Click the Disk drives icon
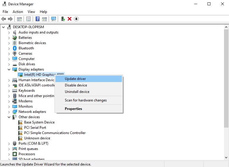 pyautogui.click(x=15, y=64)
